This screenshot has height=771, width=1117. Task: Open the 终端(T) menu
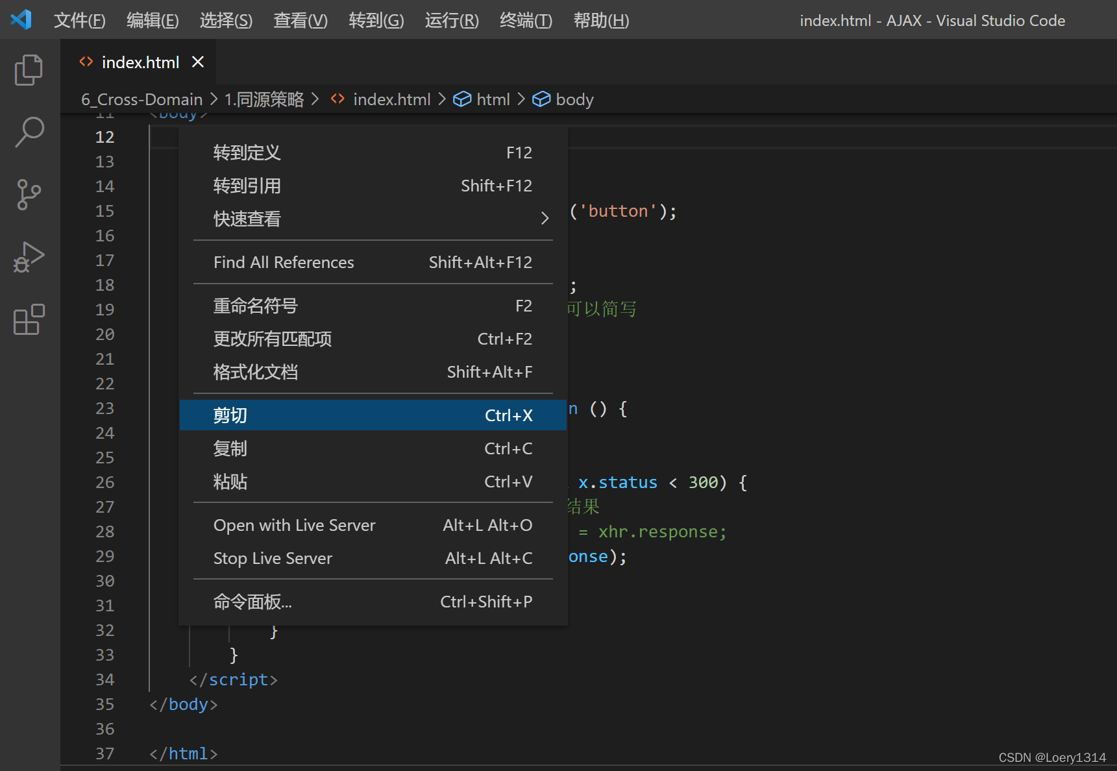(526, 20)
